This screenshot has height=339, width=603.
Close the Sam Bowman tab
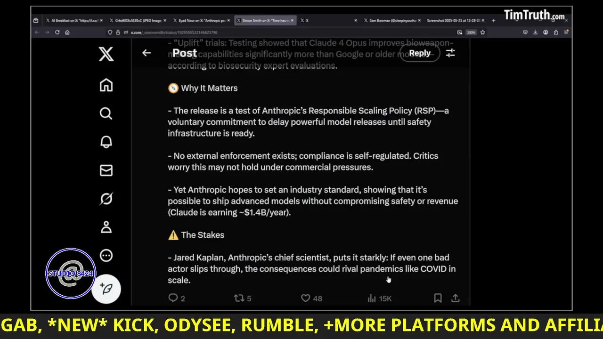[x=419, y=21]
